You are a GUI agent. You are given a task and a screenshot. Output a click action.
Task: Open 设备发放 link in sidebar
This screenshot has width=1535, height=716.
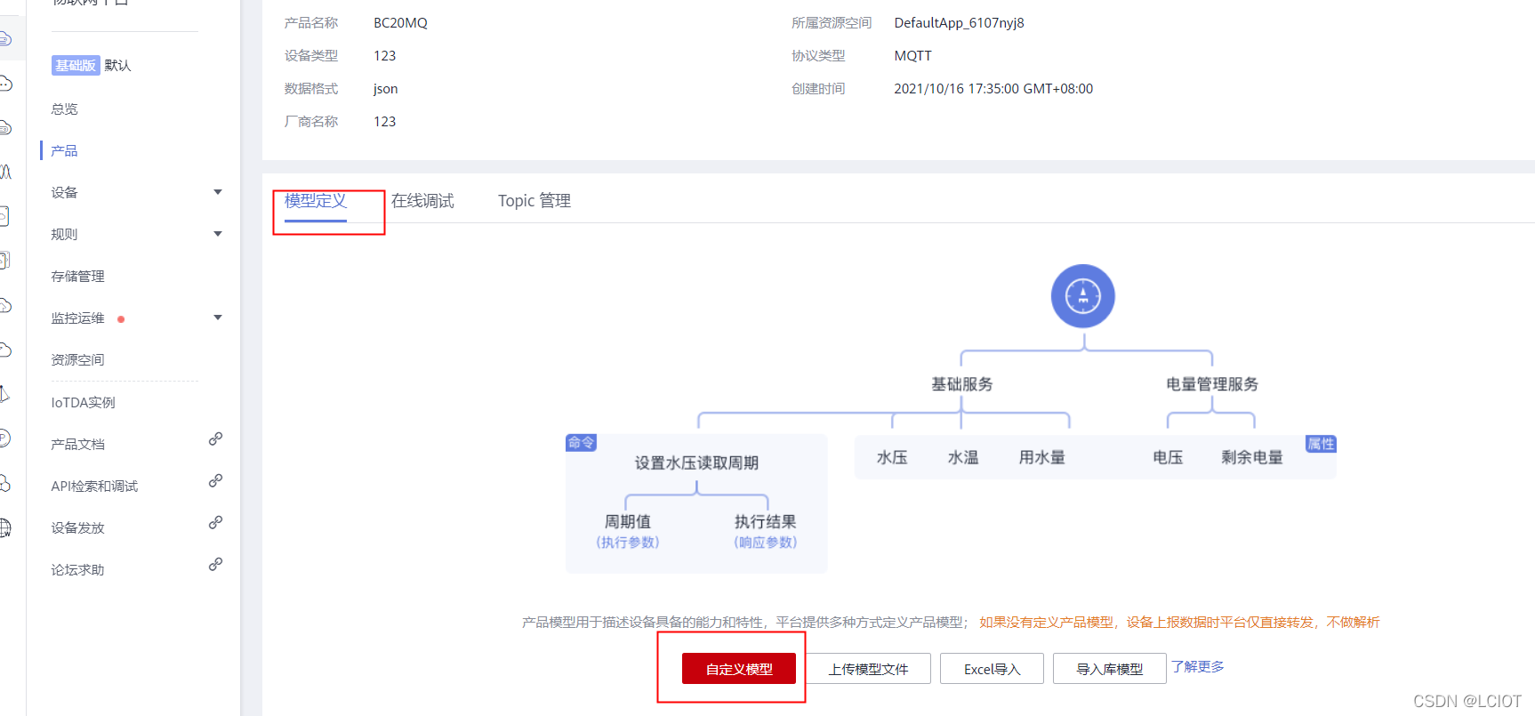78,527
